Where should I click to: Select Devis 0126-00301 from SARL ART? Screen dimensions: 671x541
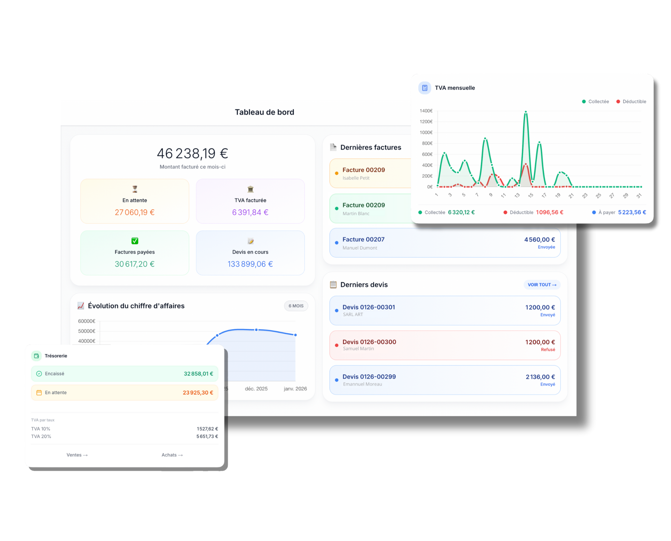tap(445, 310)
